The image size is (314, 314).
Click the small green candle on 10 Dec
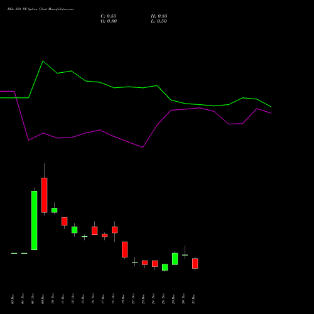(55, 210)
